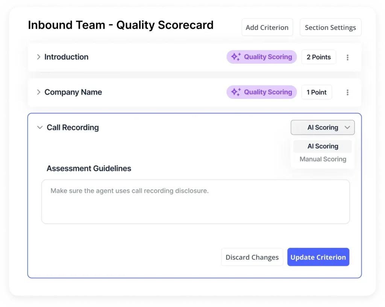Open Section Settings

coord(330,27)
